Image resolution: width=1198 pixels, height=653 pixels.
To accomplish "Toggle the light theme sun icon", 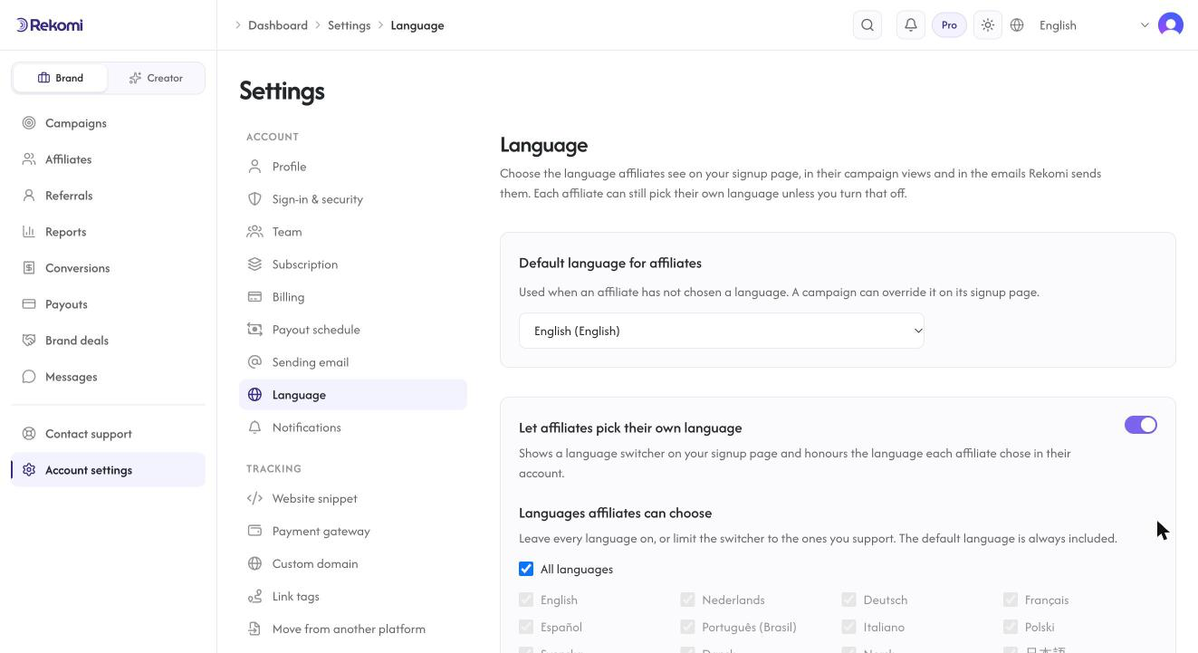I will tap(988, 25).
